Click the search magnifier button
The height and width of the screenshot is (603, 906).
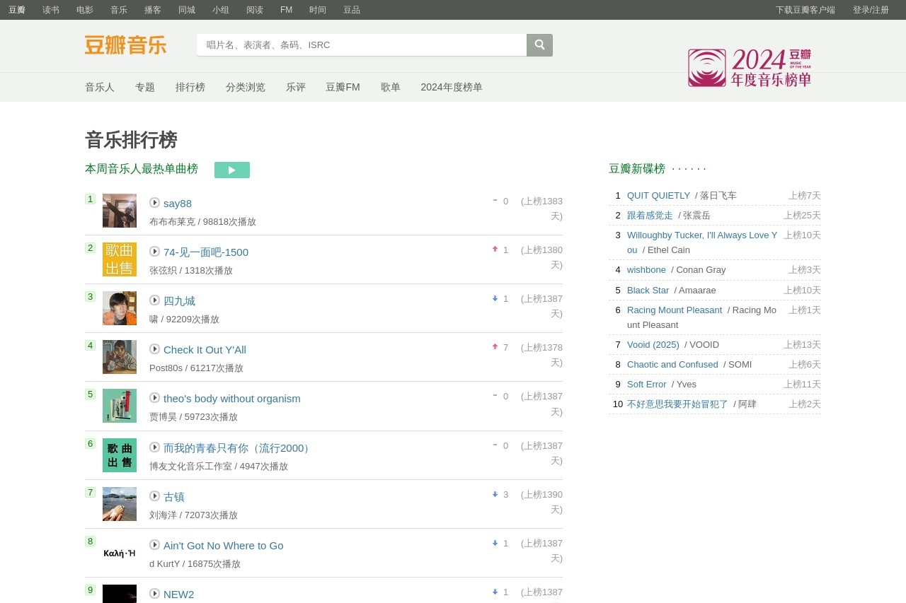539,45
